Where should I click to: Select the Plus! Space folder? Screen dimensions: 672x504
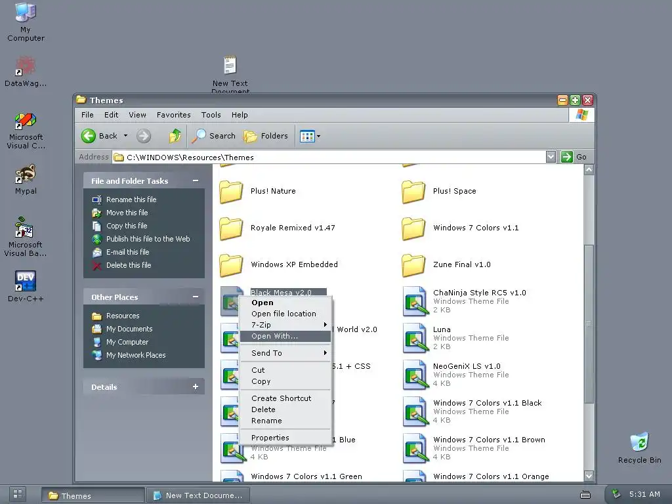click(439, 192)
